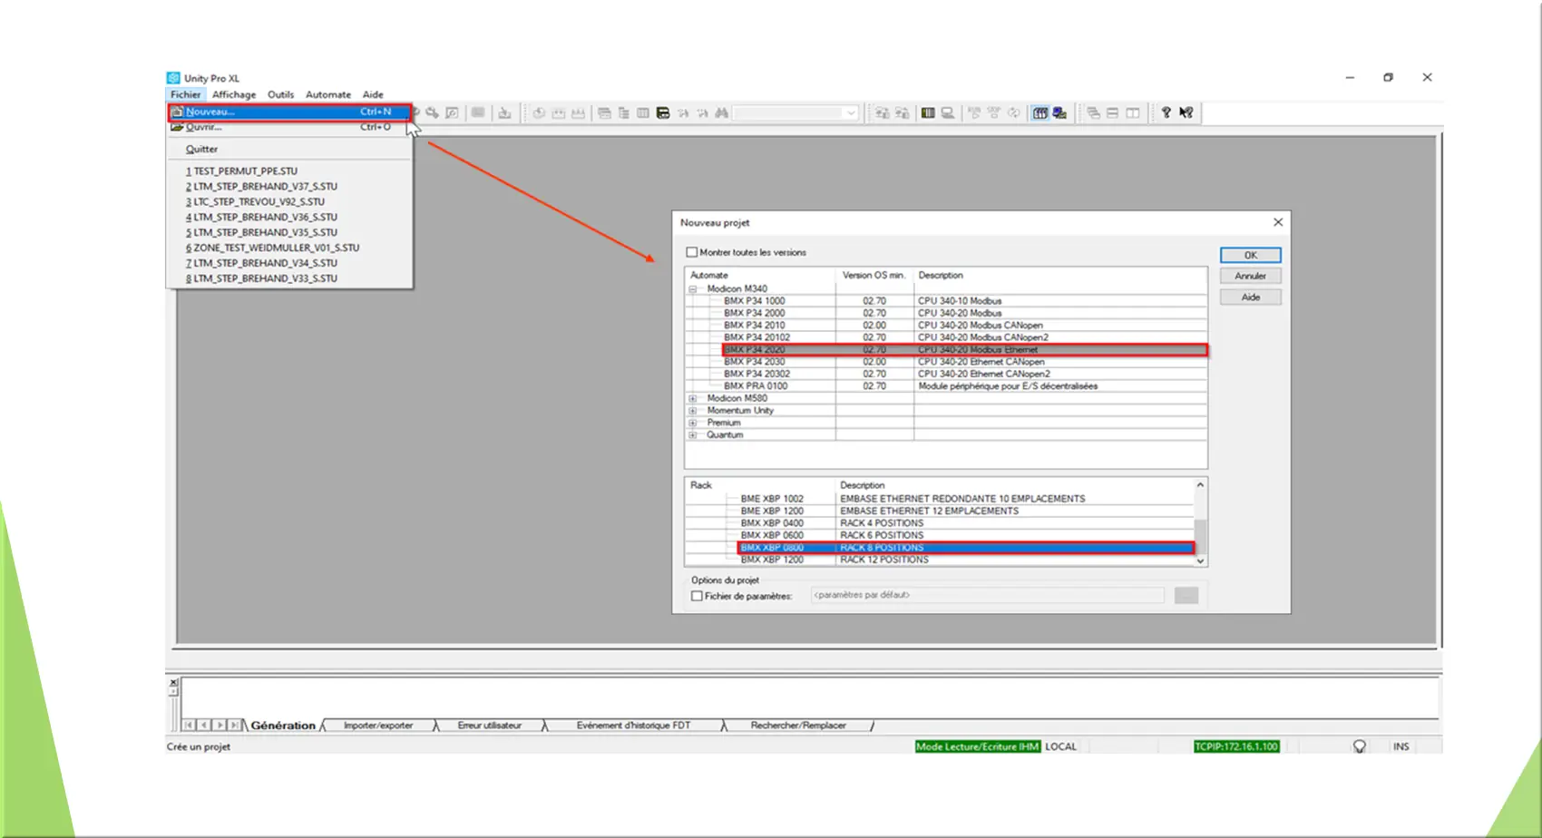1542x838 pixels.
Task: Open the Affichage menu
Action: [234, 94]
